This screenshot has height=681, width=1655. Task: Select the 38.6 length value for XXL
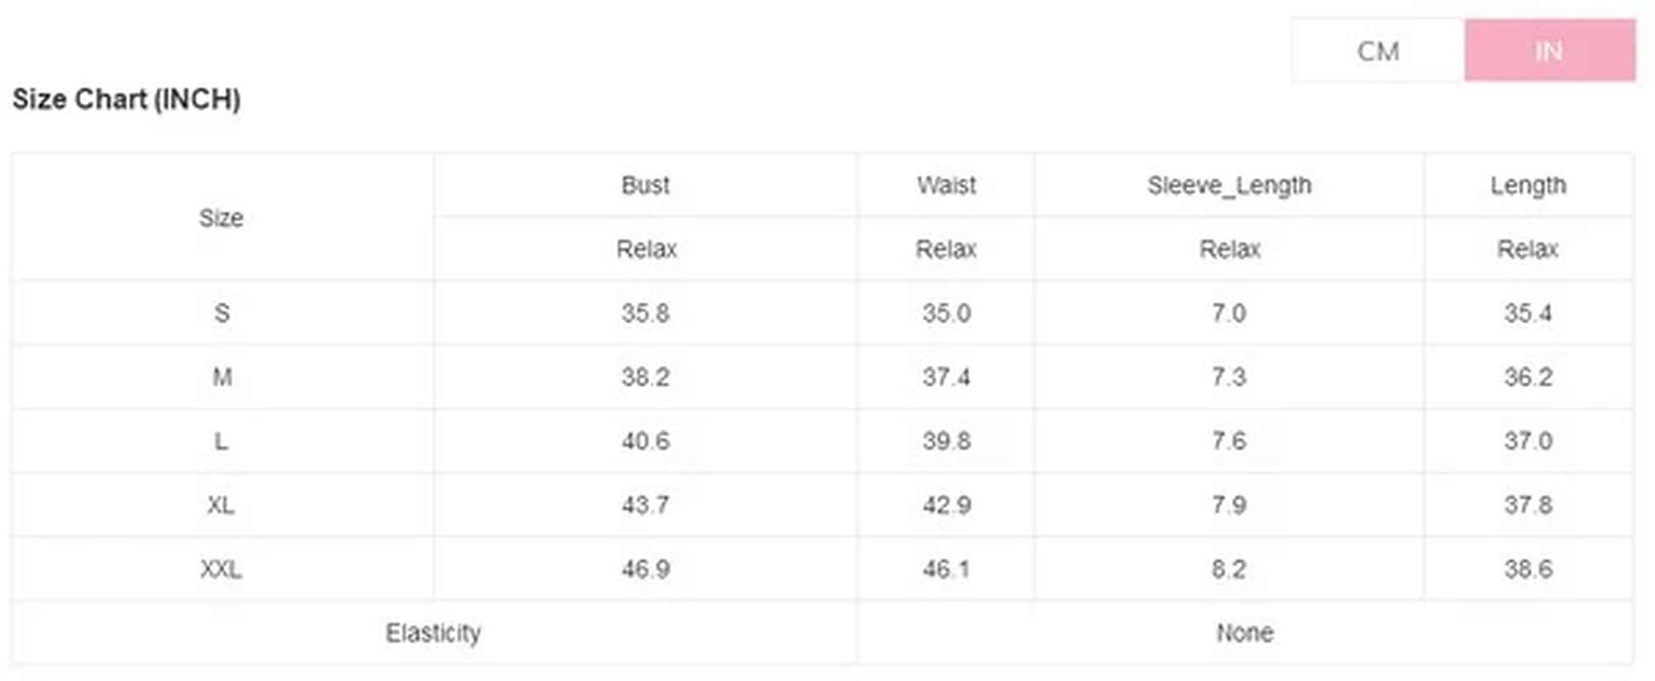[x=1527, y=569]
